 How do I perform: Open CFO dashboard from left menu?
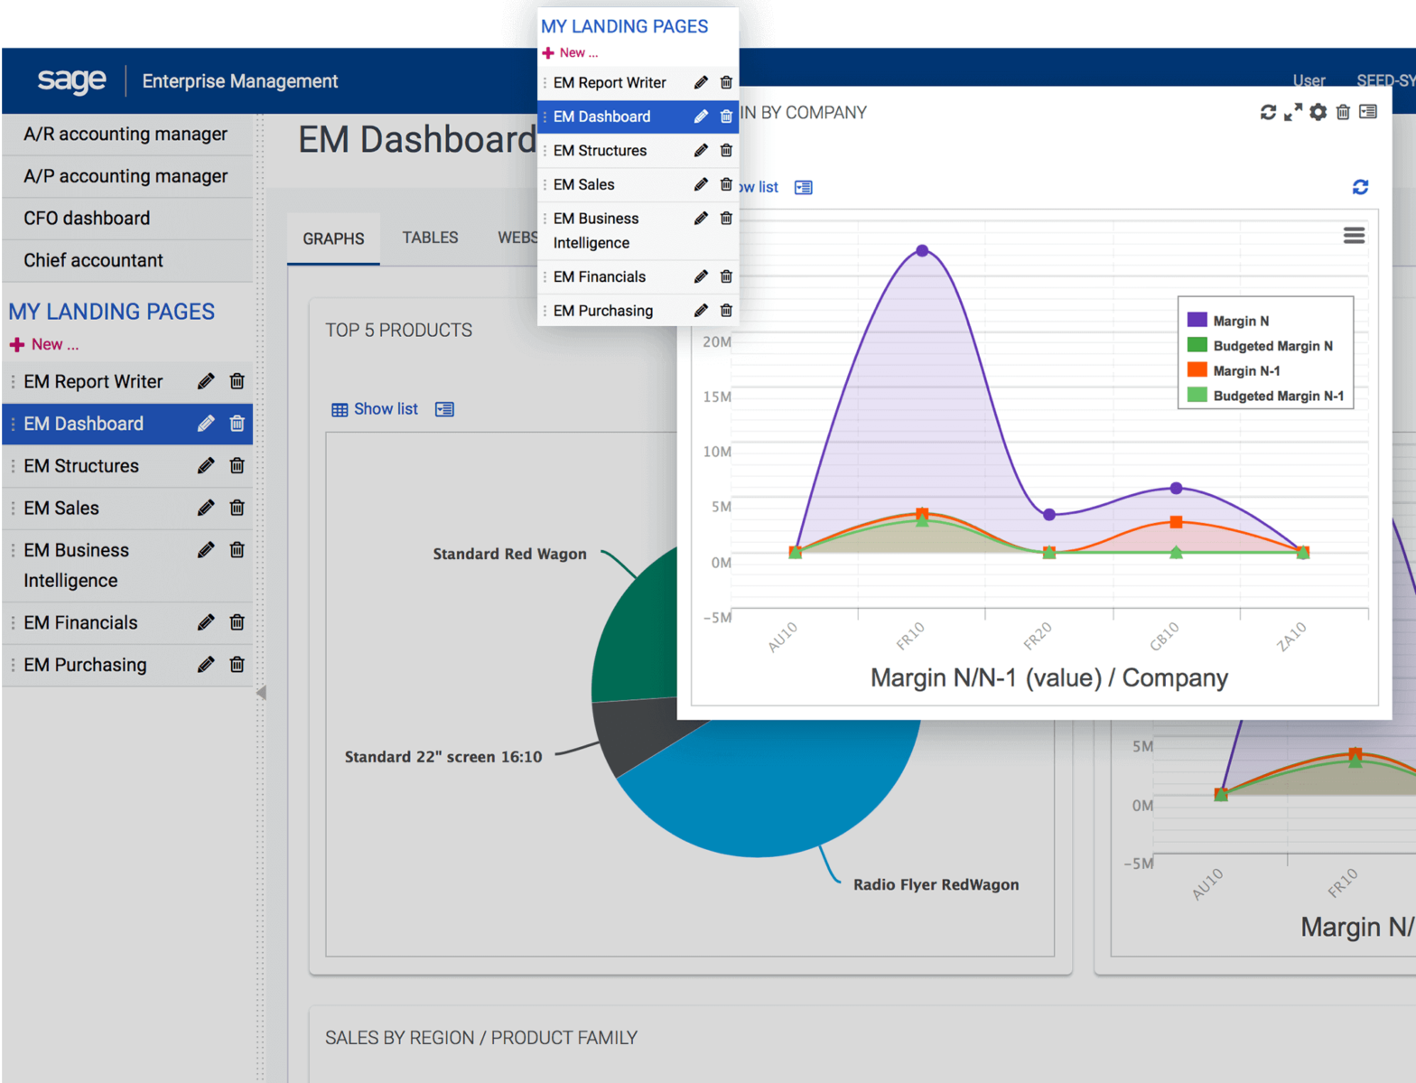point(87,218)
